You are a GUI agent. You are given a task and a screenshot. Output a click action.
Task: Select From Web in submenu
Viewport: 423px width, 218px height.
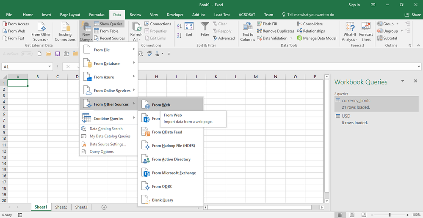171,104
